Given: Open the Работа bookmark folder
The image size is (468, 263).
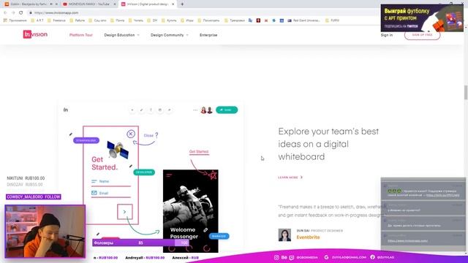Looking at the screenshot, I should click(78, 20).
